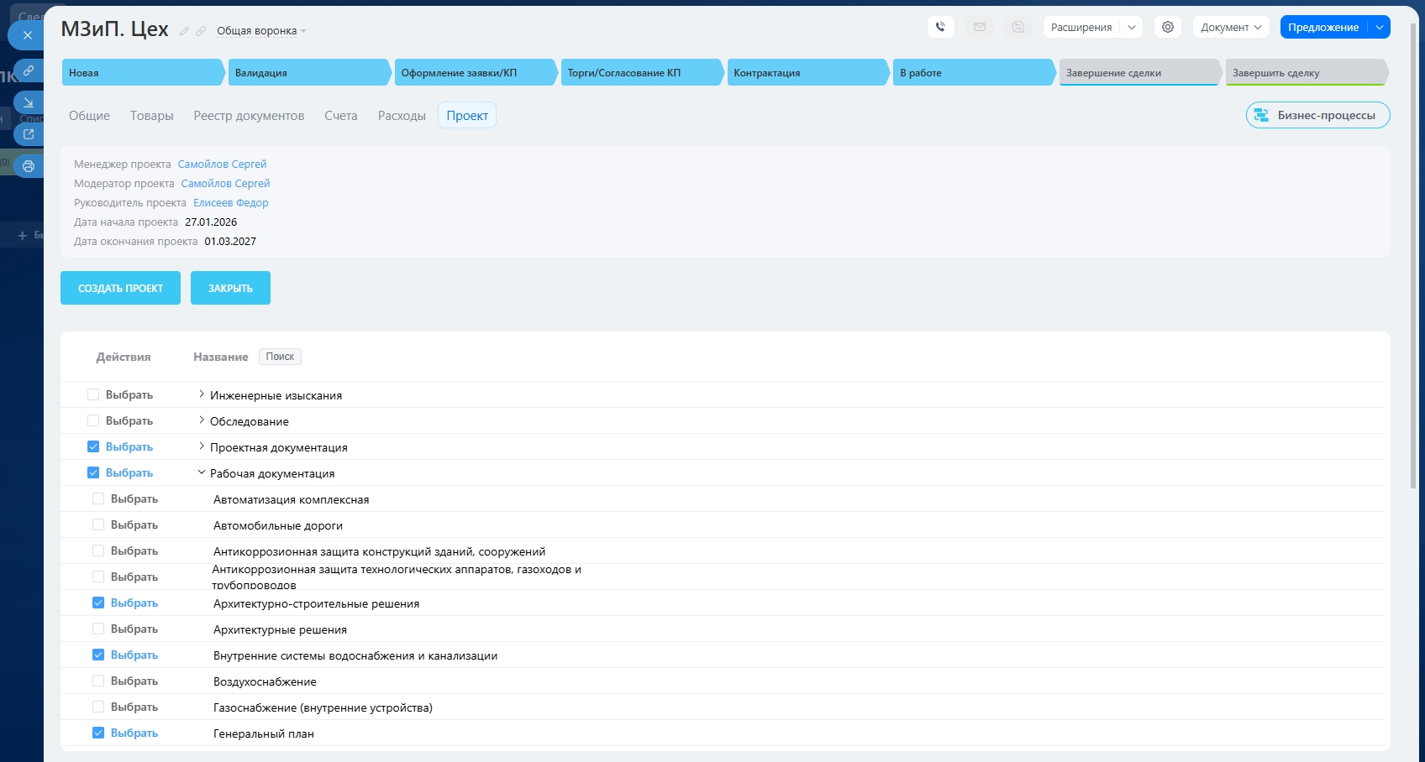This screenshot has width=1425, height=762.
Task: Check the box for Инженерные изыскания
Action: click(93, 394)
